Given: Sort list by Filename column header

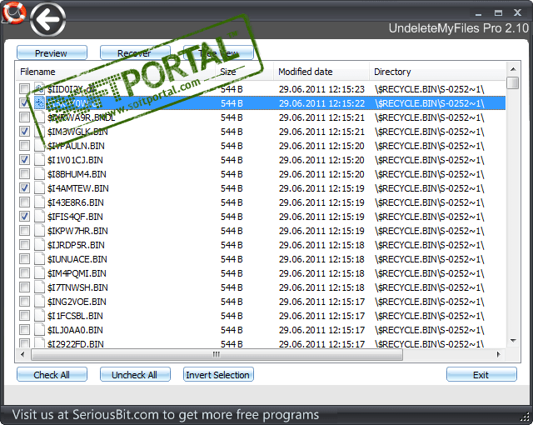Looking at the screenshot, I should coord(116,72).
